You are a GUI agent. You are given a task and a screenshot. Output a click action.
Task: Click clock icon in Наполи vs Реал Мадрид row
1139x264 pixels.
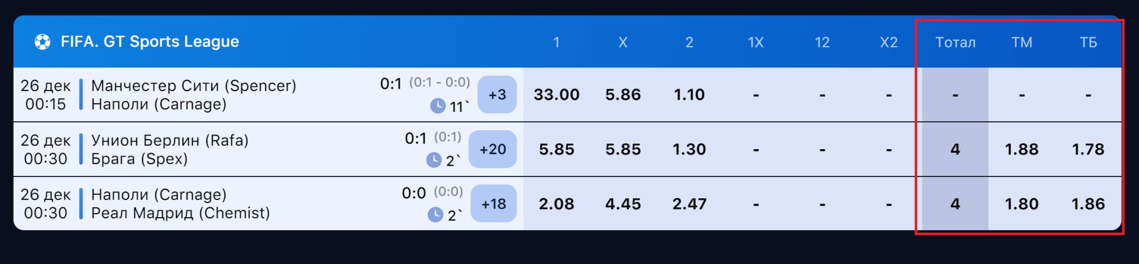tap(435, 215)
